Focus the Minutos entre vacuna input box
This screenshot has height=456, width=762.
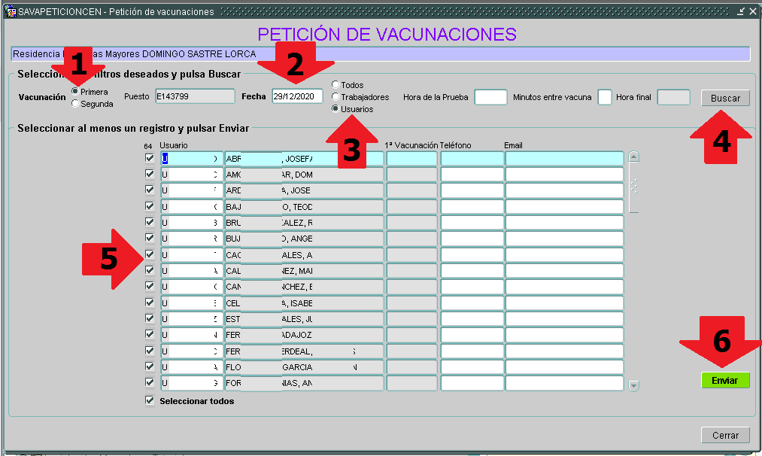[604, 98]
